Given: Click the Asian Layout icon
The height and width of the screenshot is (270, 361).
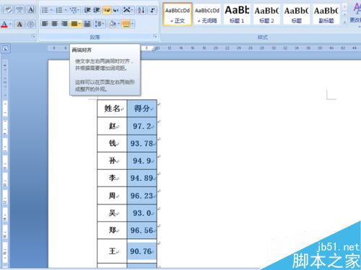Looking at the screenshot, I should coord(126,10).
